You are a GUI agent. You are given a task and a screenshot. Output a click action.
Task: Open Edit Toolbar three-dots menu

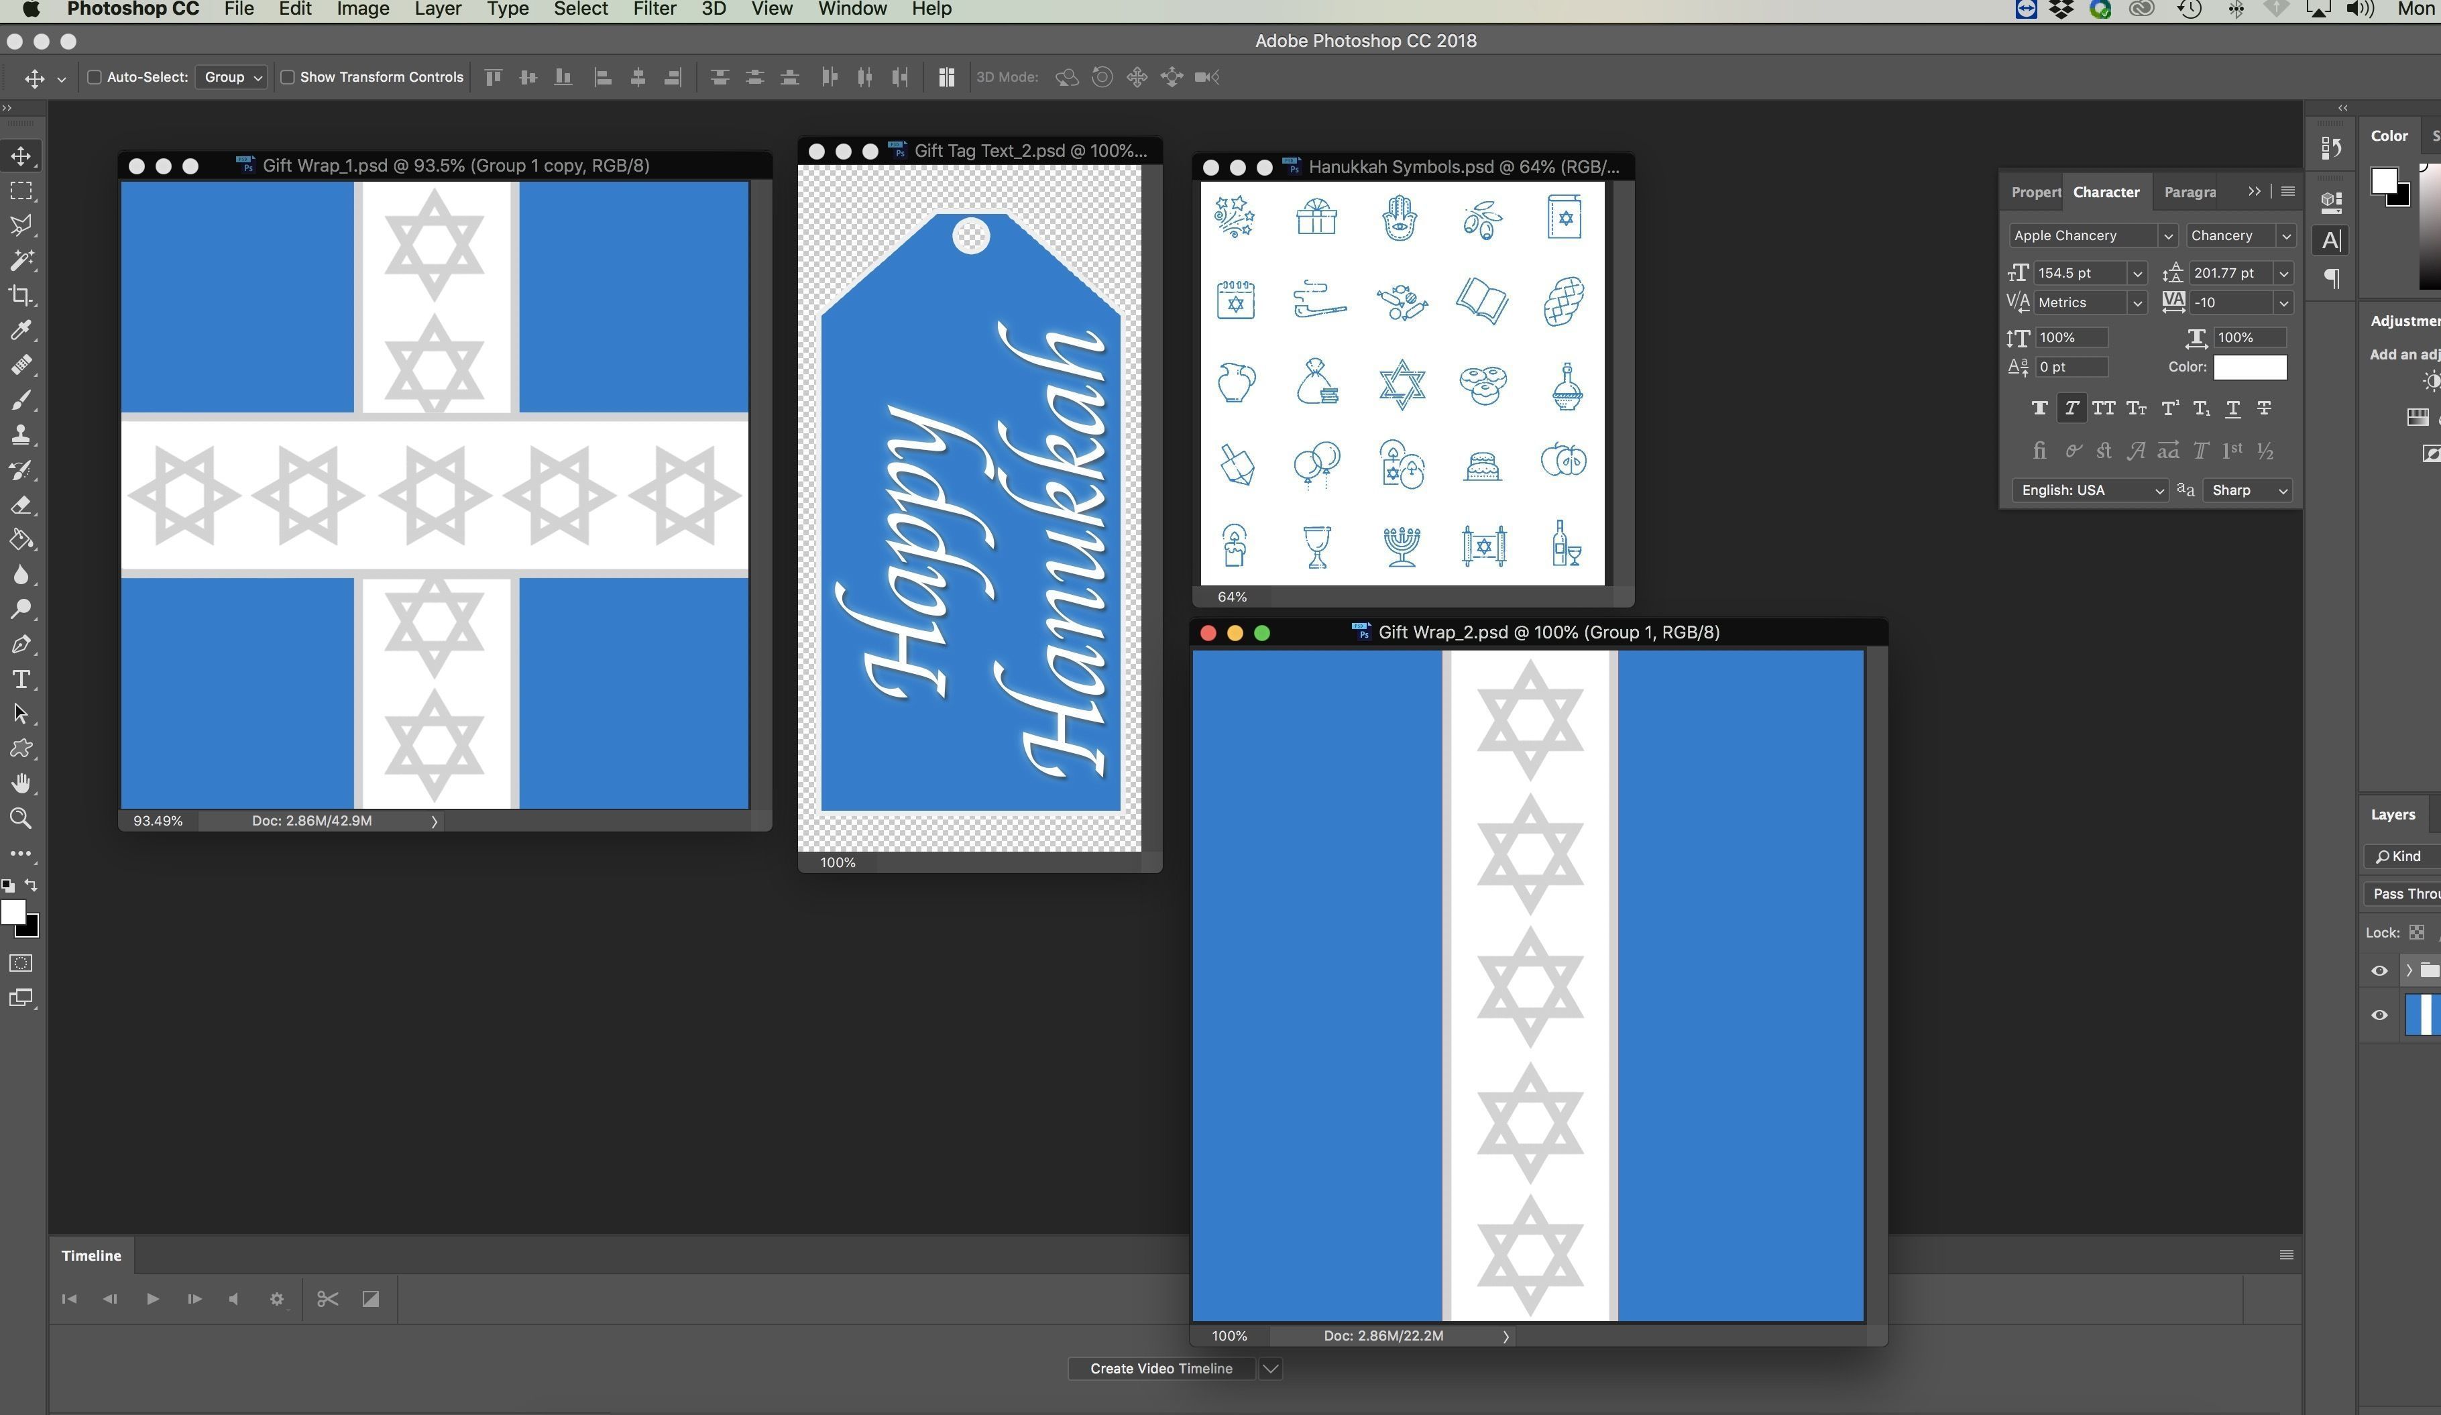tap(20, 854)
